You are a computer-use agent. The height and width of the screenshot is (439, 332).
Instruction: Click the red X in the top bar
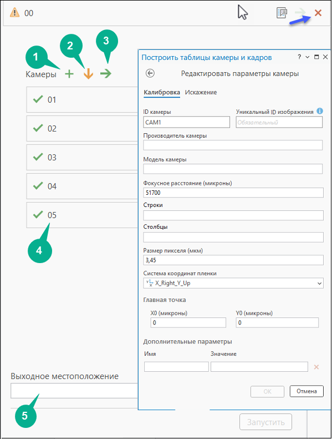coord(318,13)
